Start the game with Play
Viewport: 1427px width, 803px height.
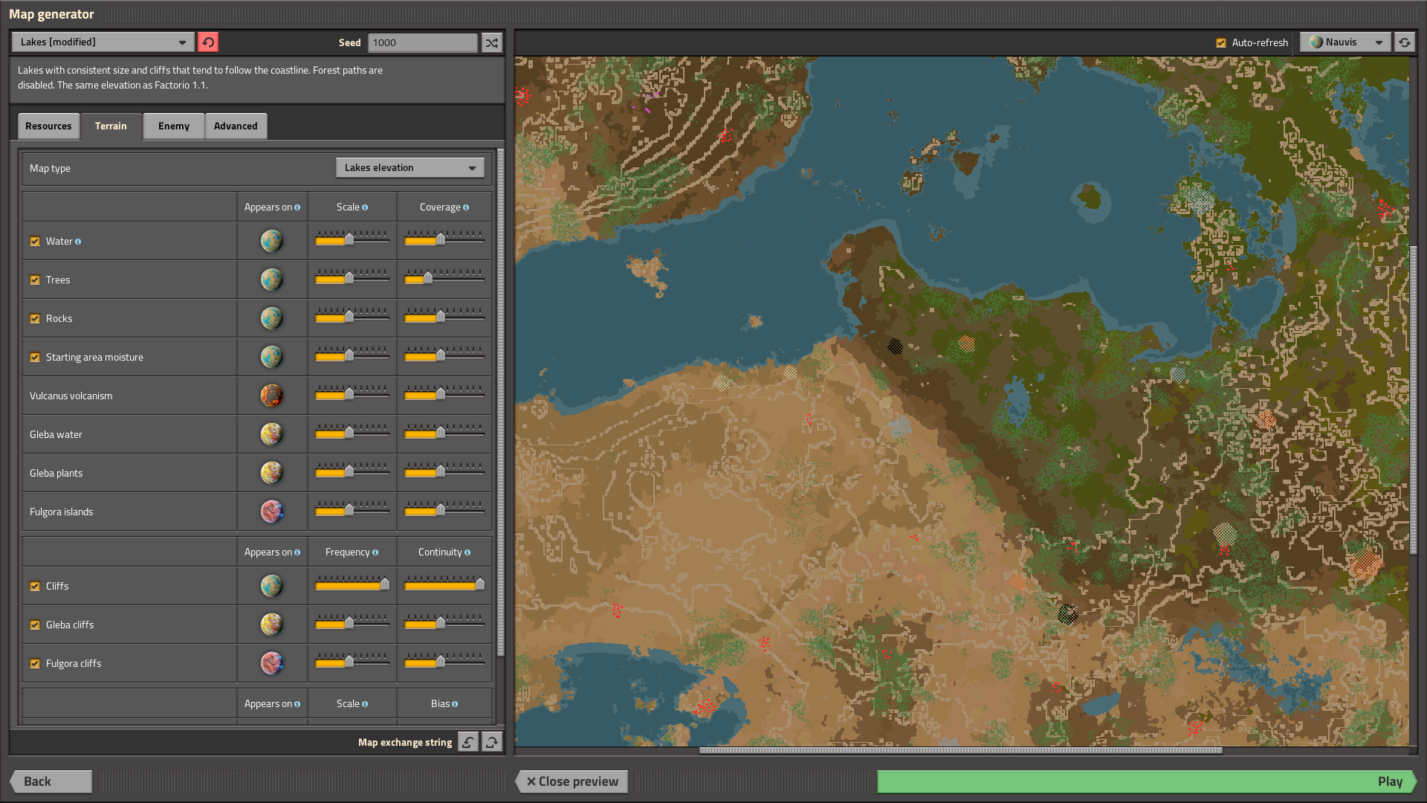point(1147,781)
